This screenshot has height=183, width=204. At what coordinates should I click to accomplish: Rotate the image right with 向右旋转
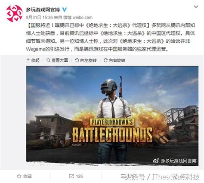click(x=114, y=60)
